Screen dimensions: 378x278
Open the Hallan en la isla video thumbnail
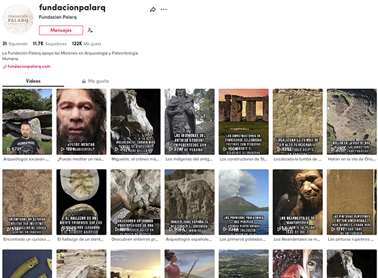click(351, 122)
